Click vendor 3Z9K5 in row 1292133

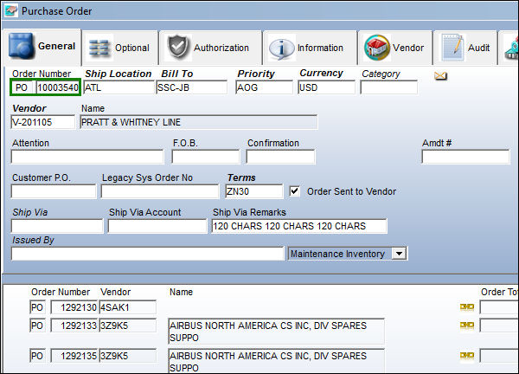128,326
